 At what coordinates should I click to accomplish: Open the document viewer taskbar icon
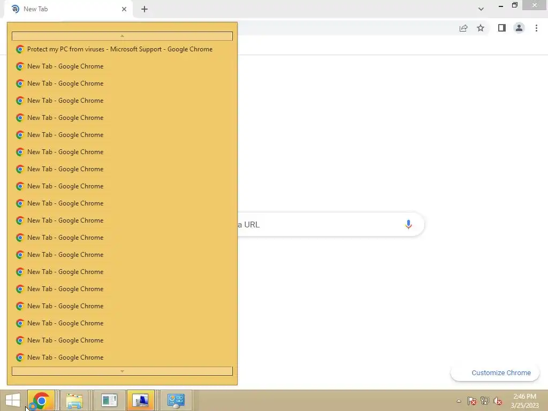click(109, 400)
